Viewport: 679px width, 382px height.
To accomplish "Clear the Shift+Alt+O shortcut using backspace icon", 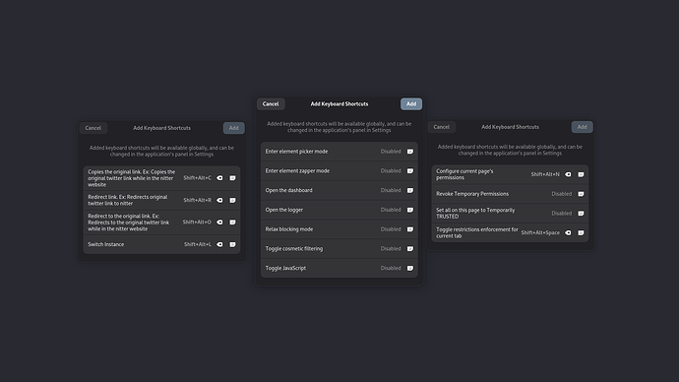I will coord(219,223).
